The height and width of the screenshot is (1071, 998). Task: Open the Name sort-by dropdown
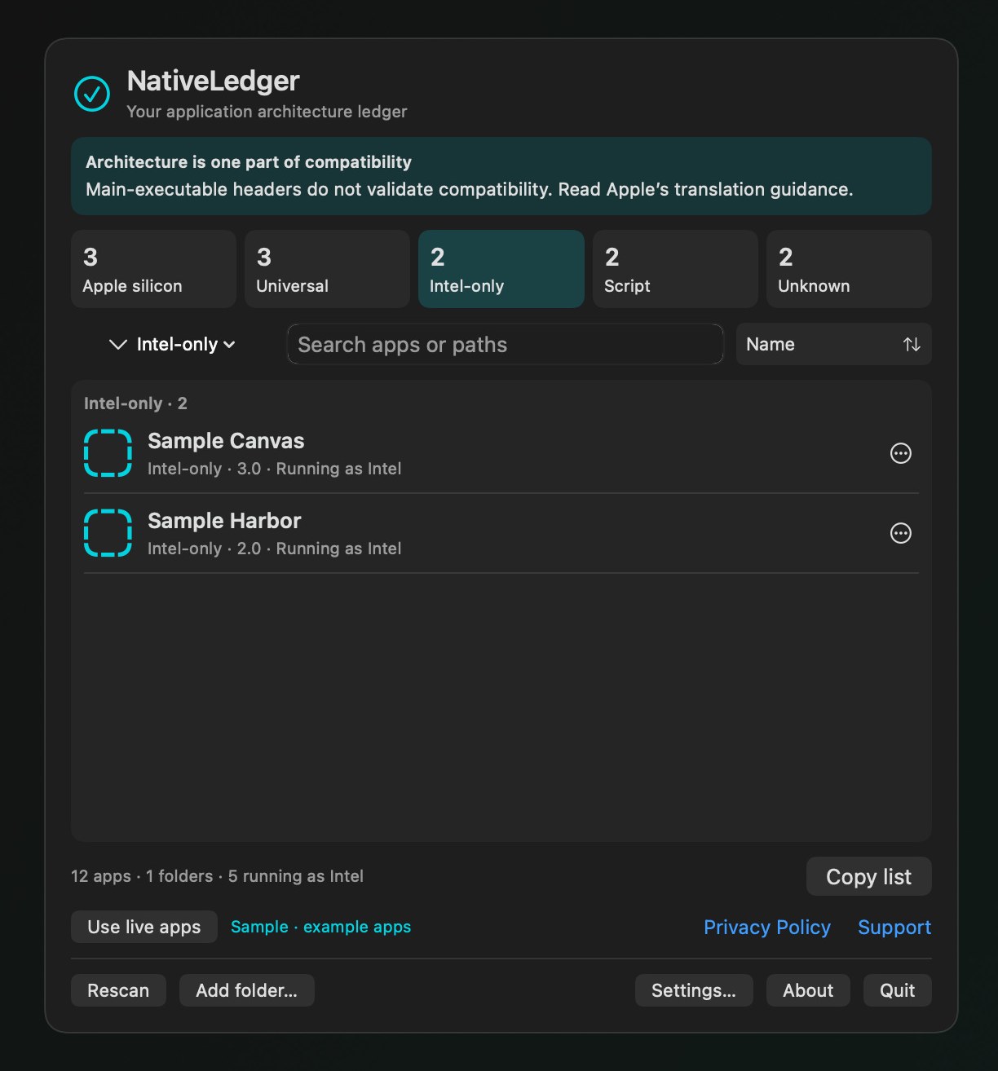(x=833, y=345)
